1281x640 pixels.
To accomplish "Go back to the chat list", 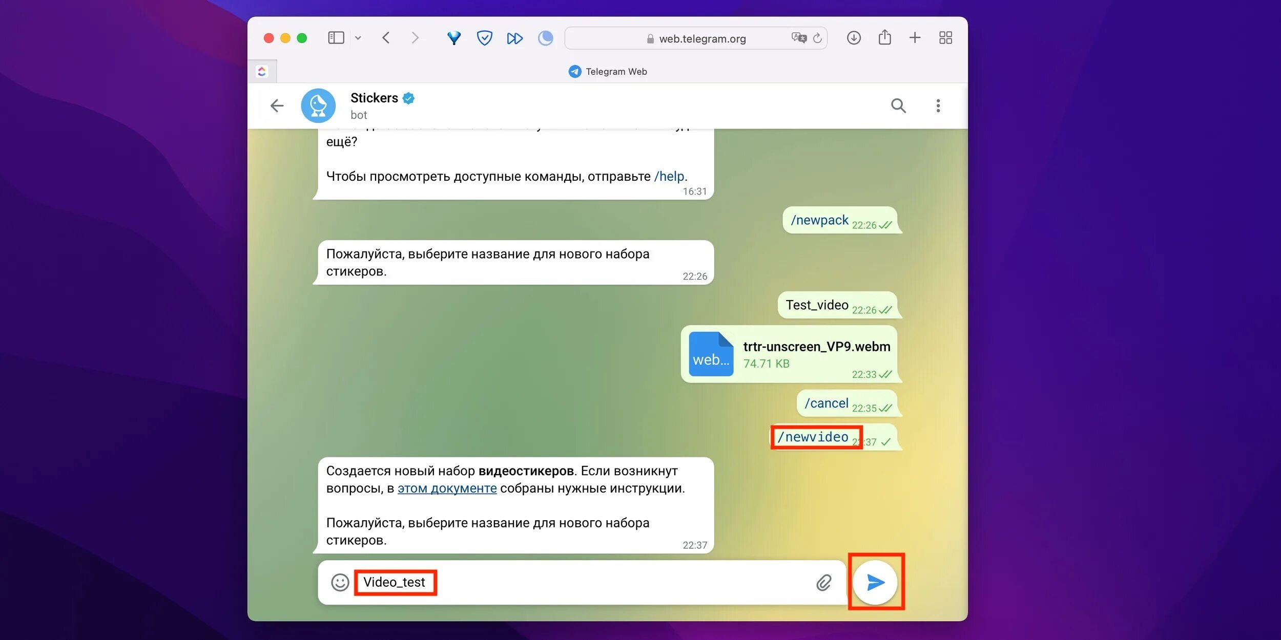I will click(x=277, y=106).
